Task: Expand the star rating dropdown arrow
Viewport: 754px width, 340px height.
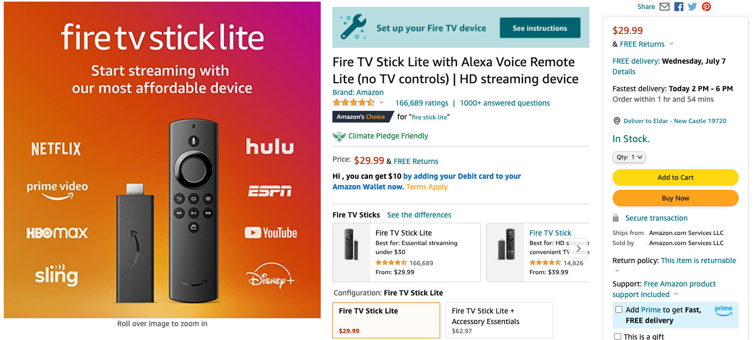Action: tap(381, 103)
